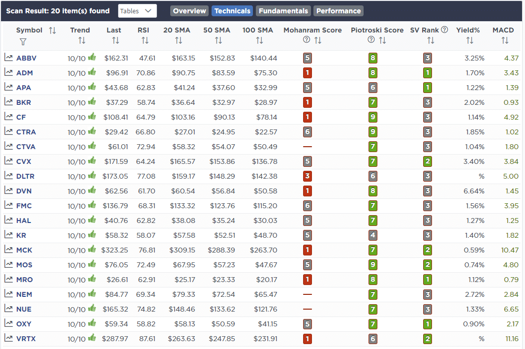Click the filter funnel under Symbol
Image resolution: width=525 pixels, height=349 pixels.
pyautogui.click(x=23, y=42)
